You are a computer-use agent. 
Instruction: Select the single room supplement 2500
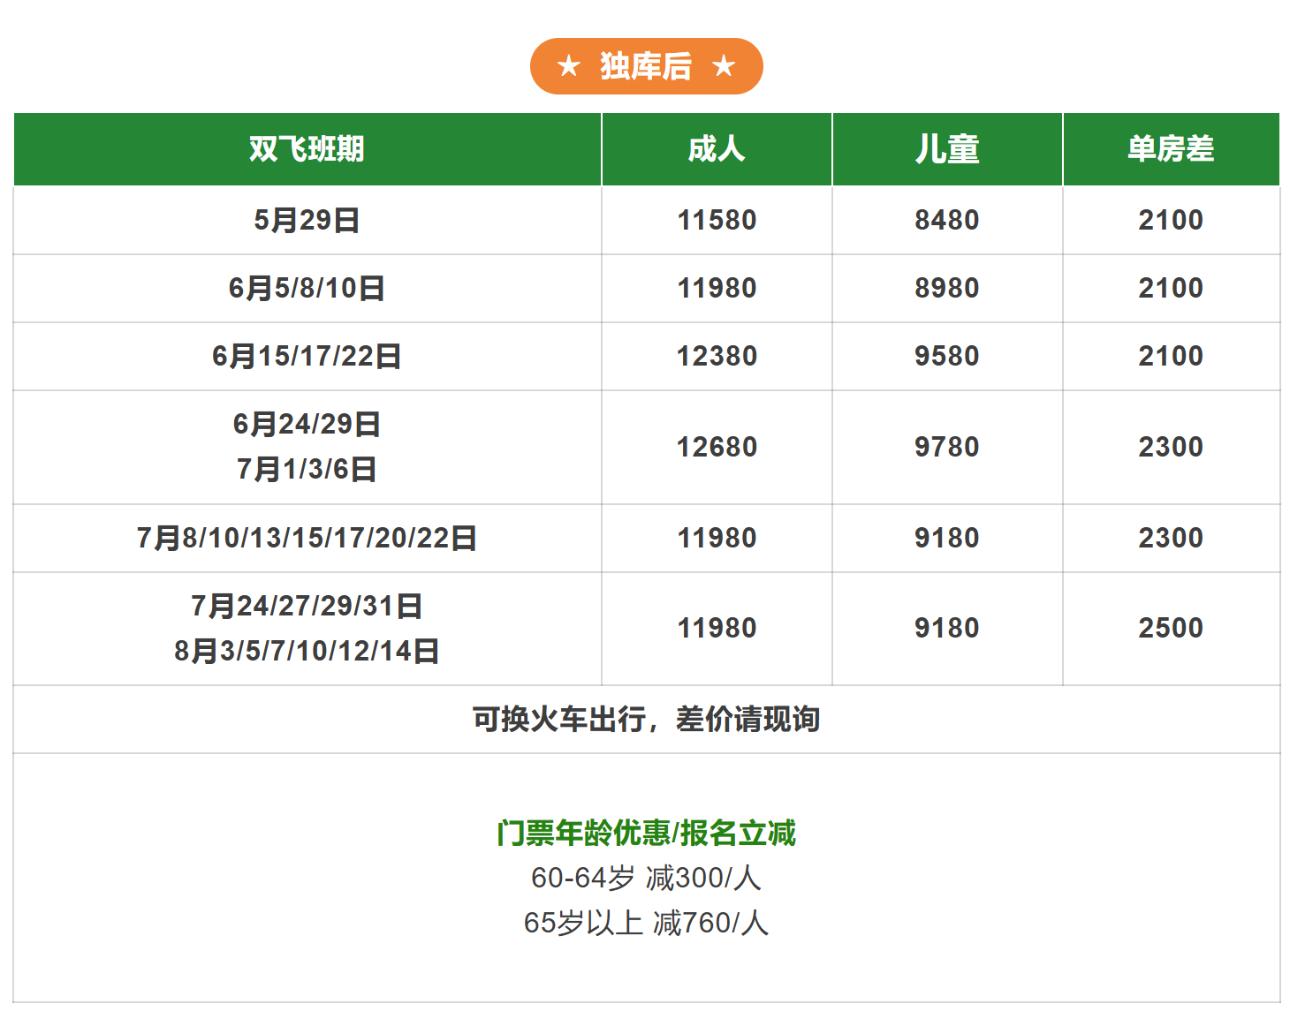[x=1171, y=628]
